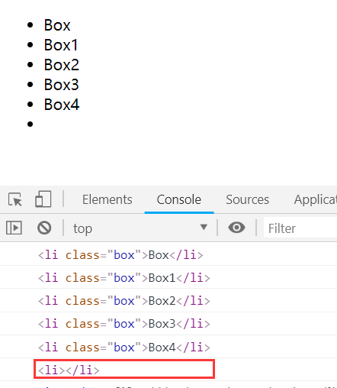Screen dimensions: 337x388
Task: Select the Console tab
Action: (x=179, y=199)
